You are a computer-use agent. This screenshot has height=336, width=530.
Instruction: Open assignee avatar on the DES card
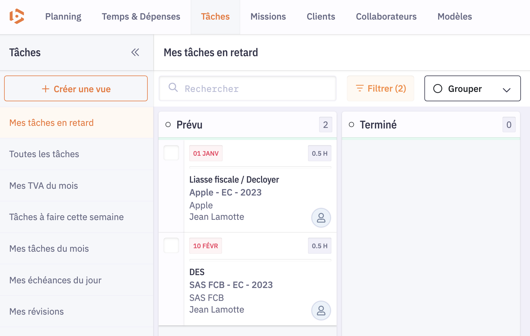click(321, 311)
